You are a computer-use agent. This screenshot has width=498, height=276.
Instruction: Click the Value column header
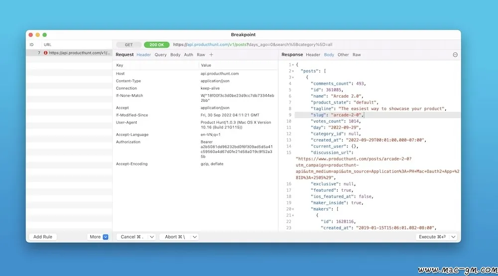pos(206,65)
